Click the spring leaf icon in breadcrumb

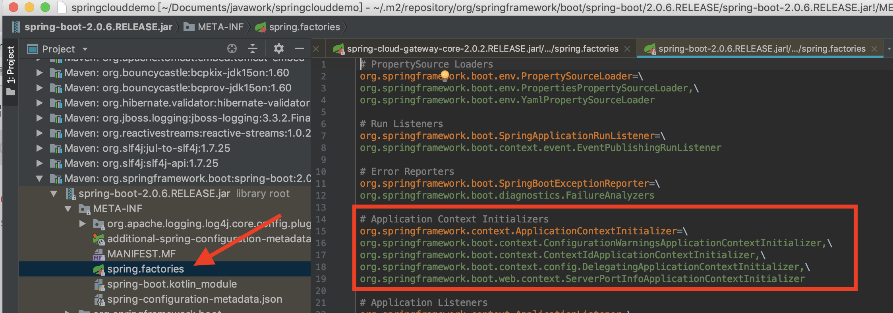pos(261,27)
